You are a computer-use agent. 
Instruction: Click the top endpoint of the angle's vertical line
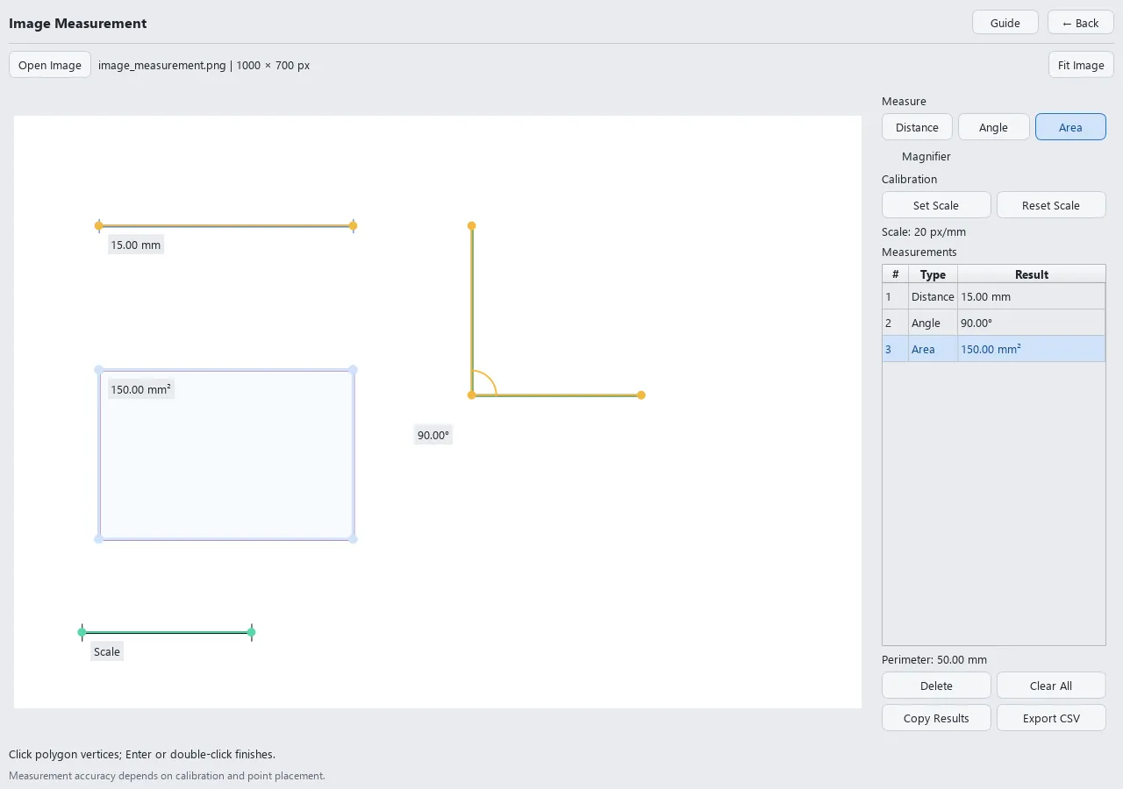472,225
